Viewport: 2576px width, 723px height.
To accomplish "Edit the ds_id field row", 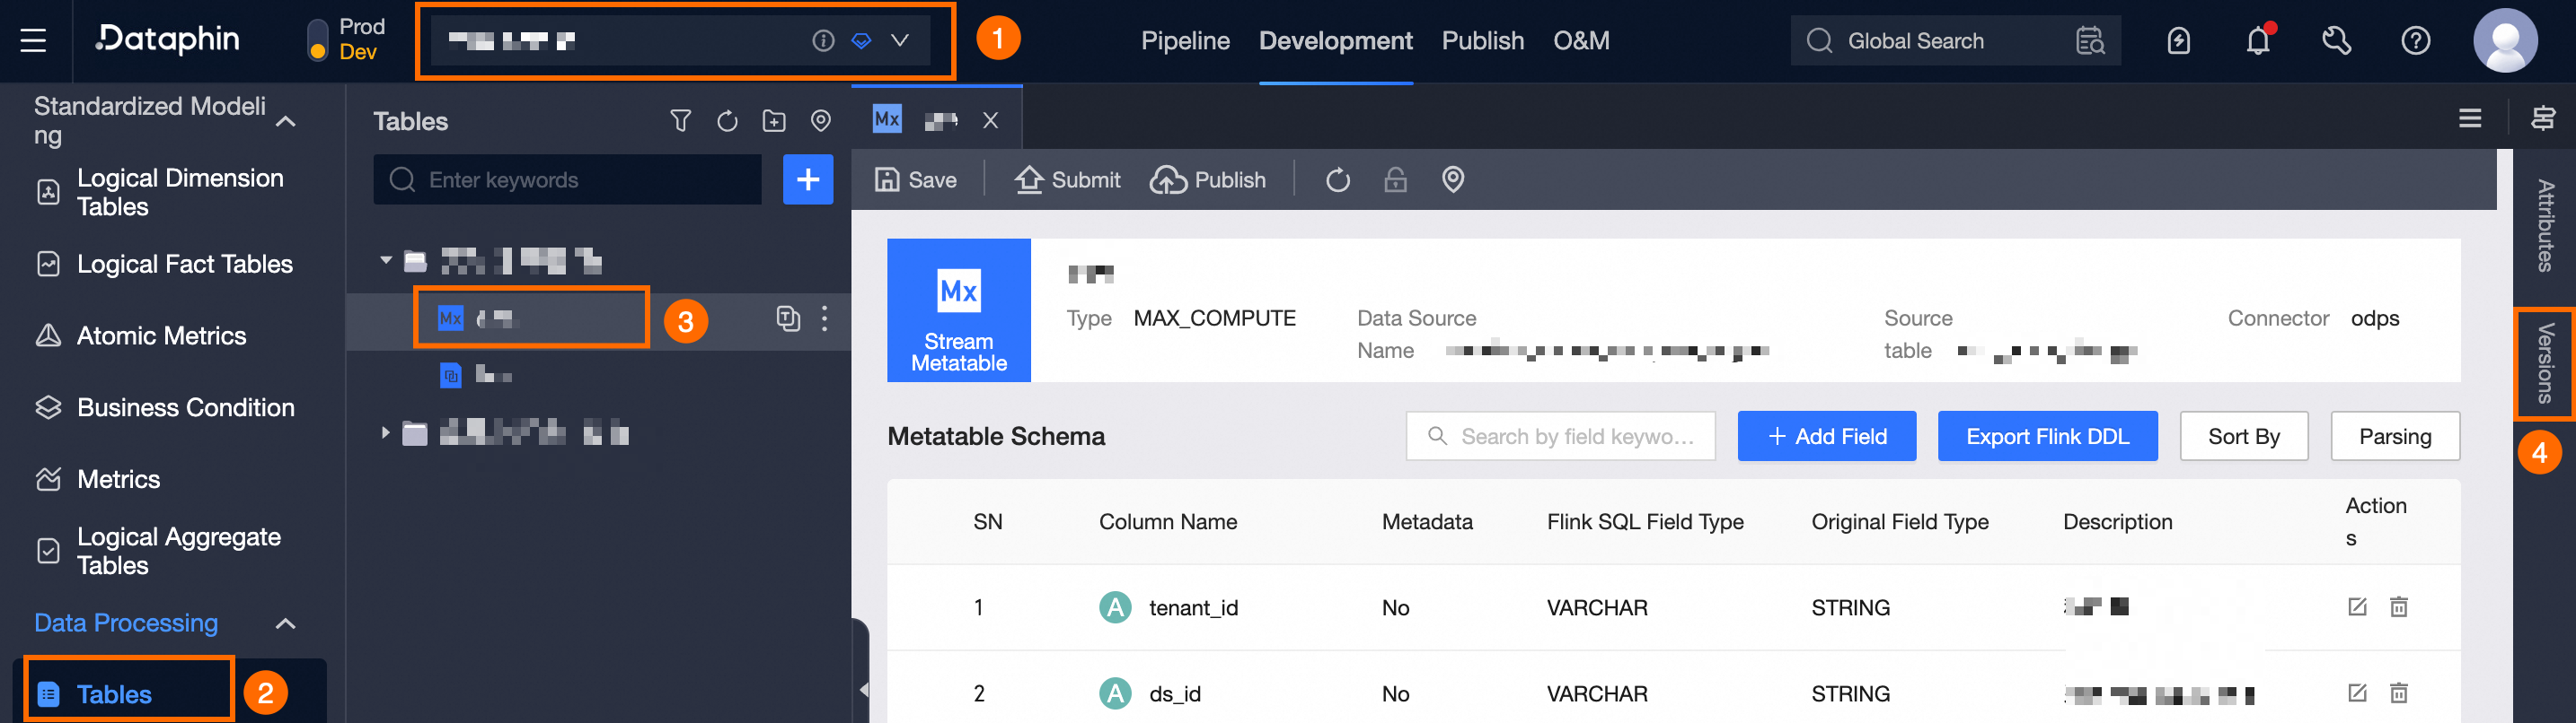I will 2357,693.
